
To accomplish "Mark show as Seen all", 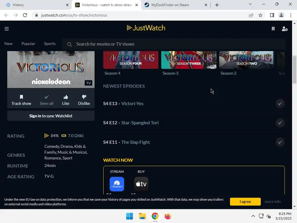I will pyautogui.click(x=47, y=100).
